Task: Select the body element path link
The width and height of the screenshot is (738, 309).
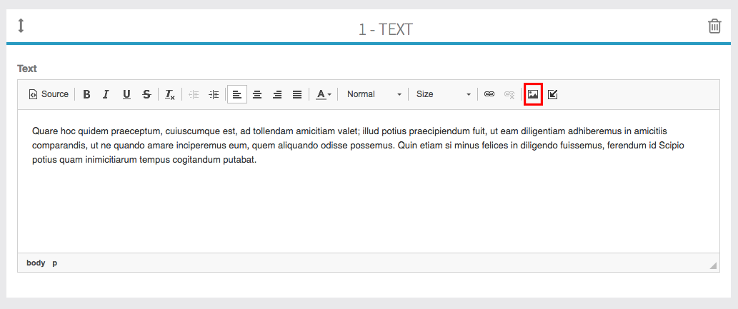Action: pyautogui.click(x=36, y=263)
